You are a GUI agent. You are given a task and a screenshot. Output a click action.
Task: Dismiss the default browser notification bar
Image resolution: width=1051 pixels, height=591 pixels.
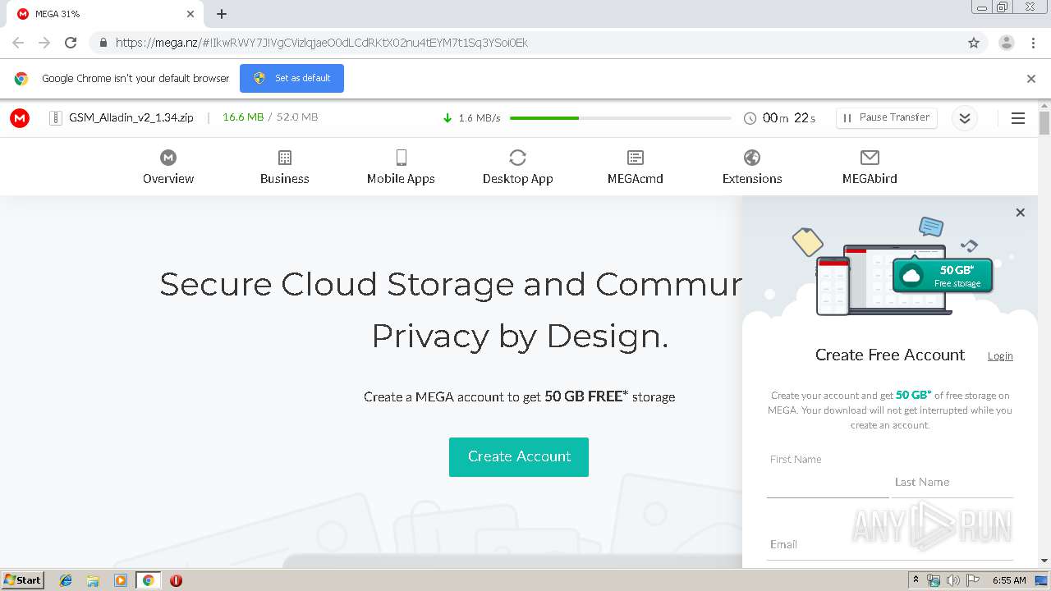[x=1031, y=79]
